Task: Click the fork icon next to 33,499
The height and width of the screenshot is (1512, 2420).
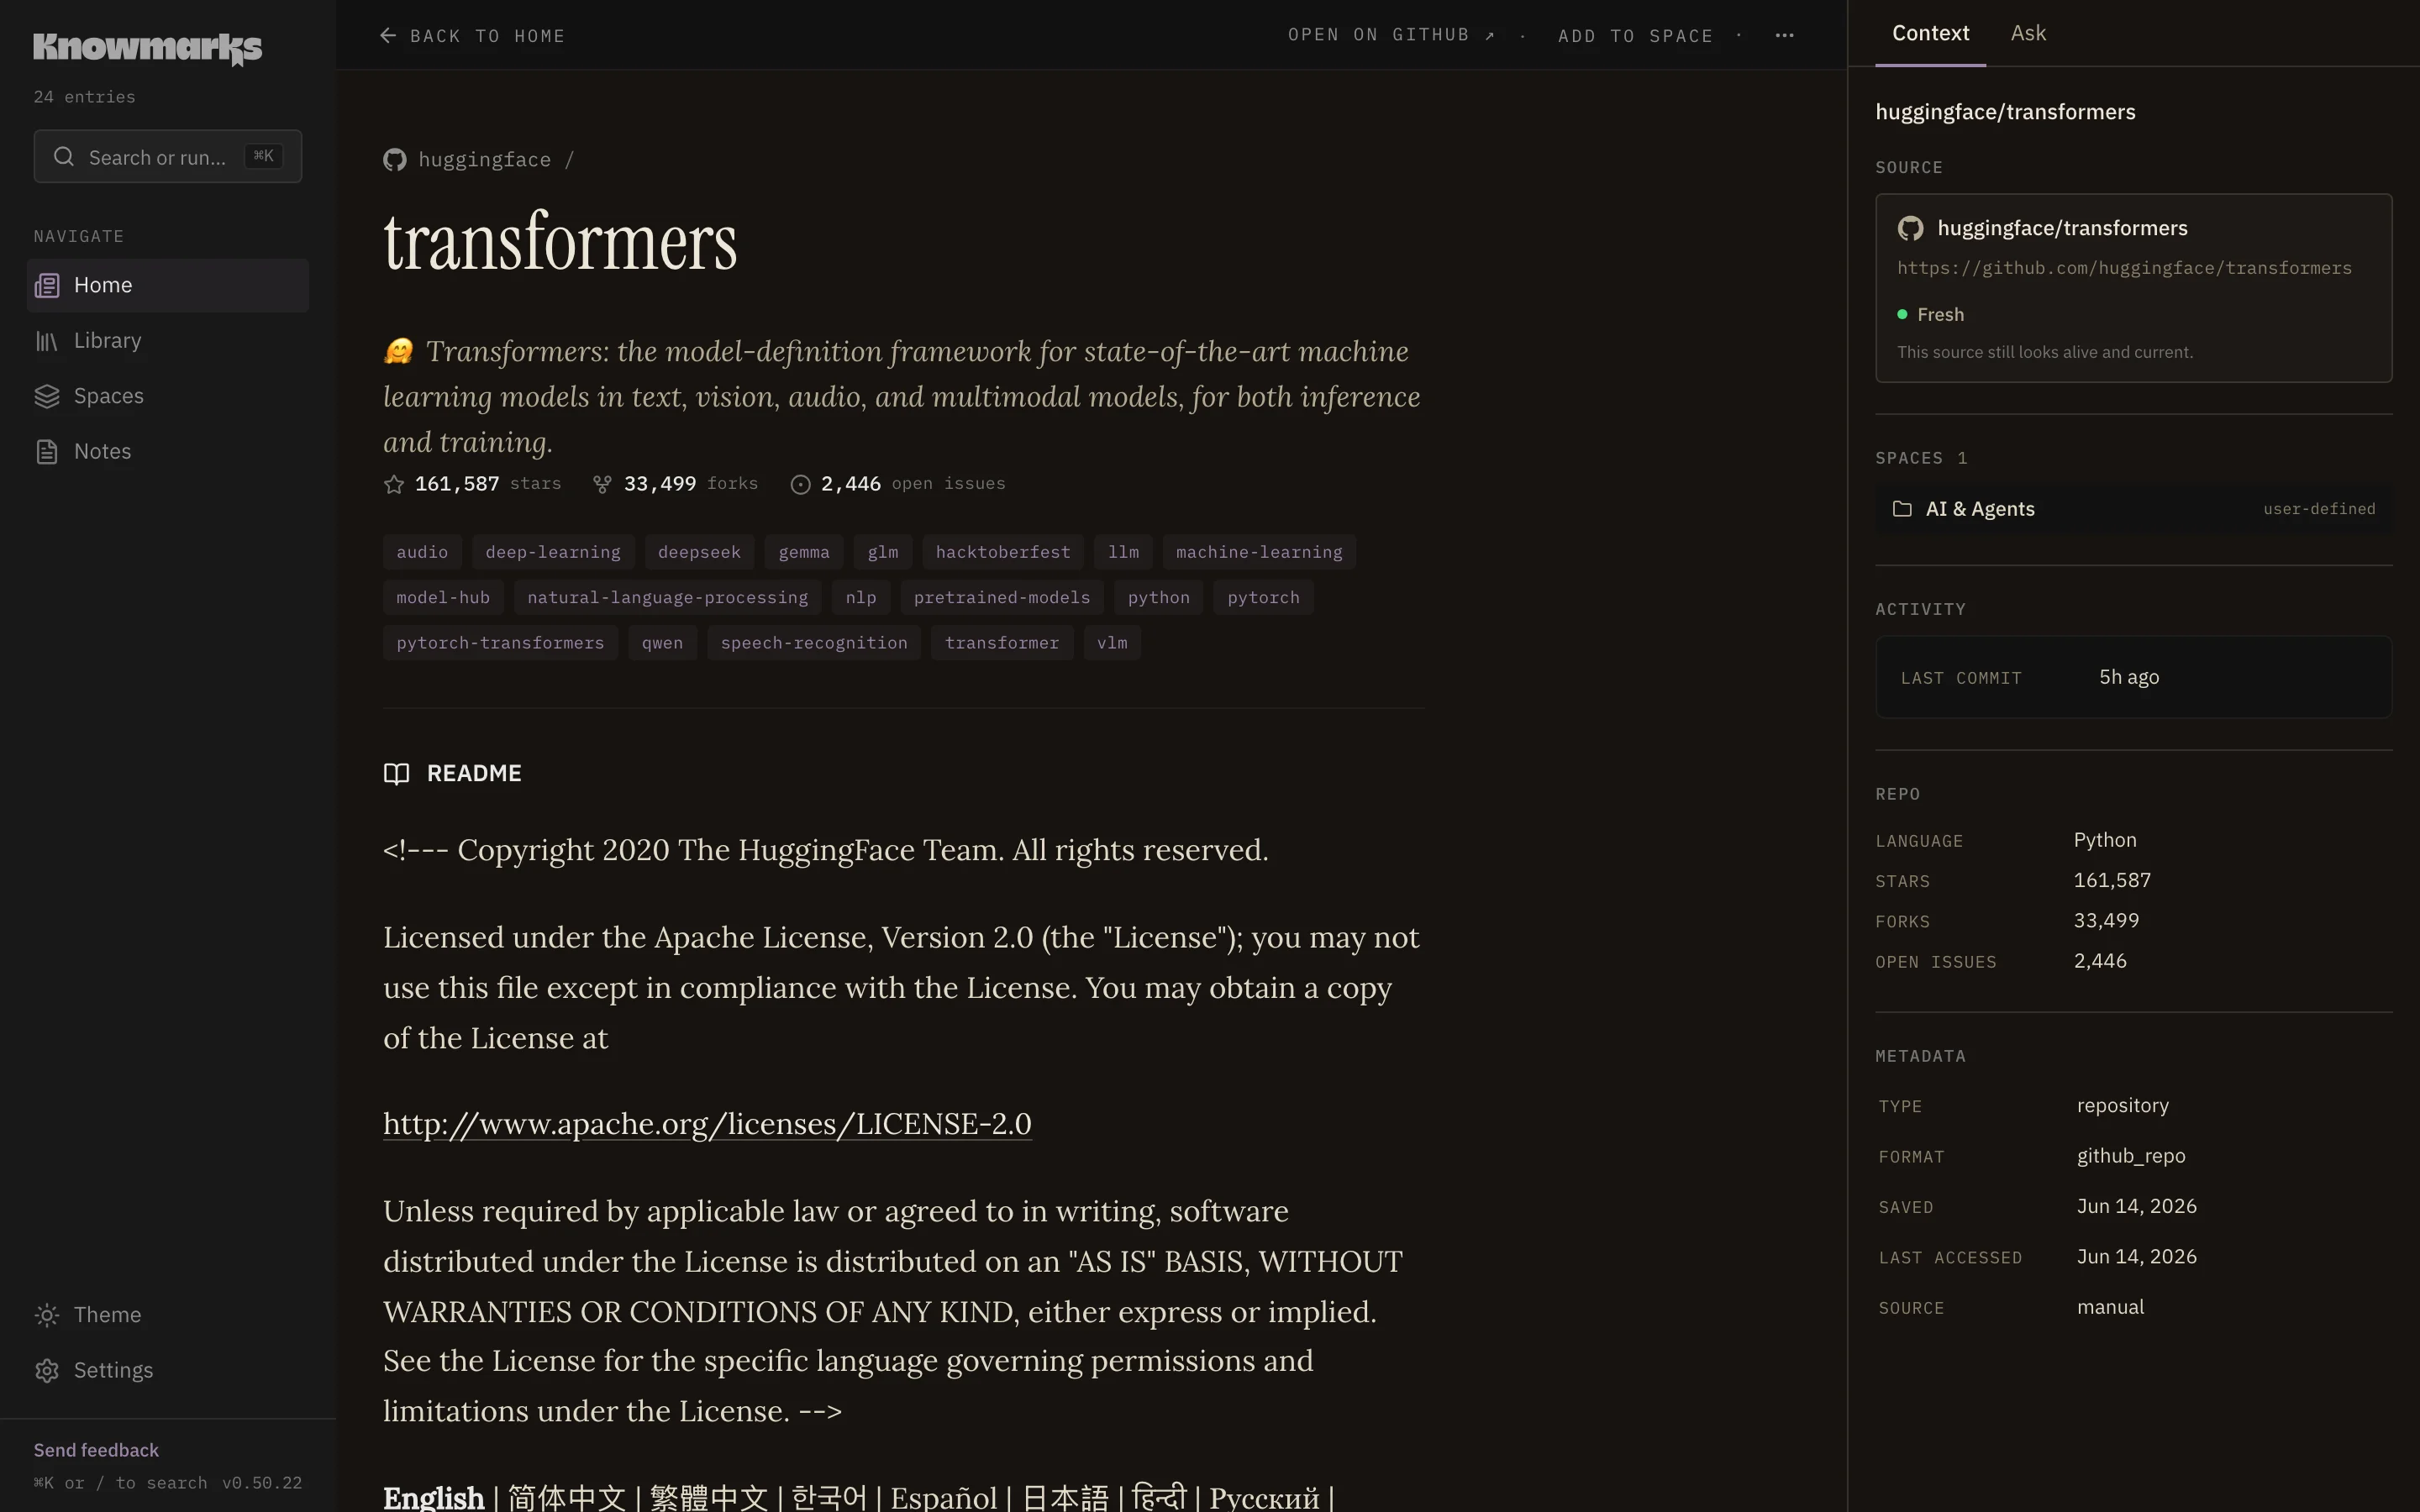Action: [602, 484]
